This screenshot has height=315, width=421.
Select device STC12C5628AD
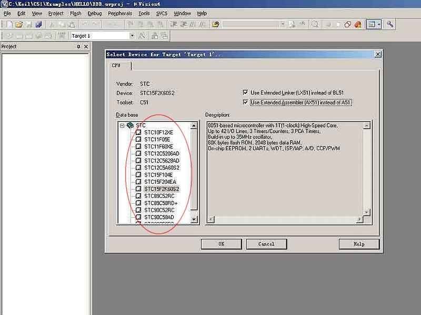(162, 161)
